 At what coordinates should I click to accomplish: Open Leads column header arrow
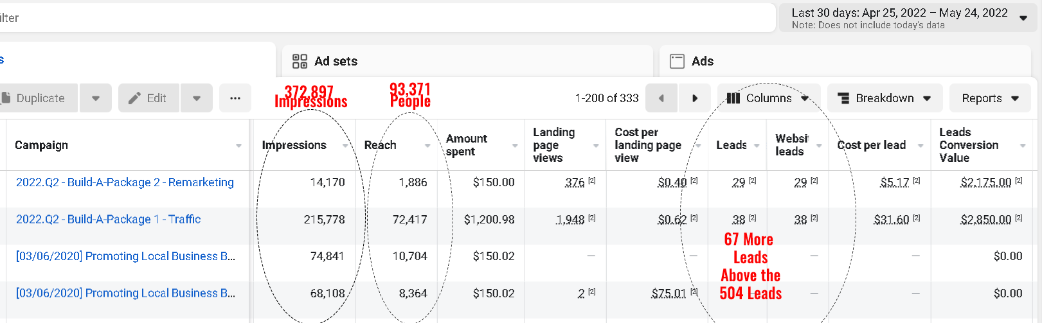tap(757, 146)
